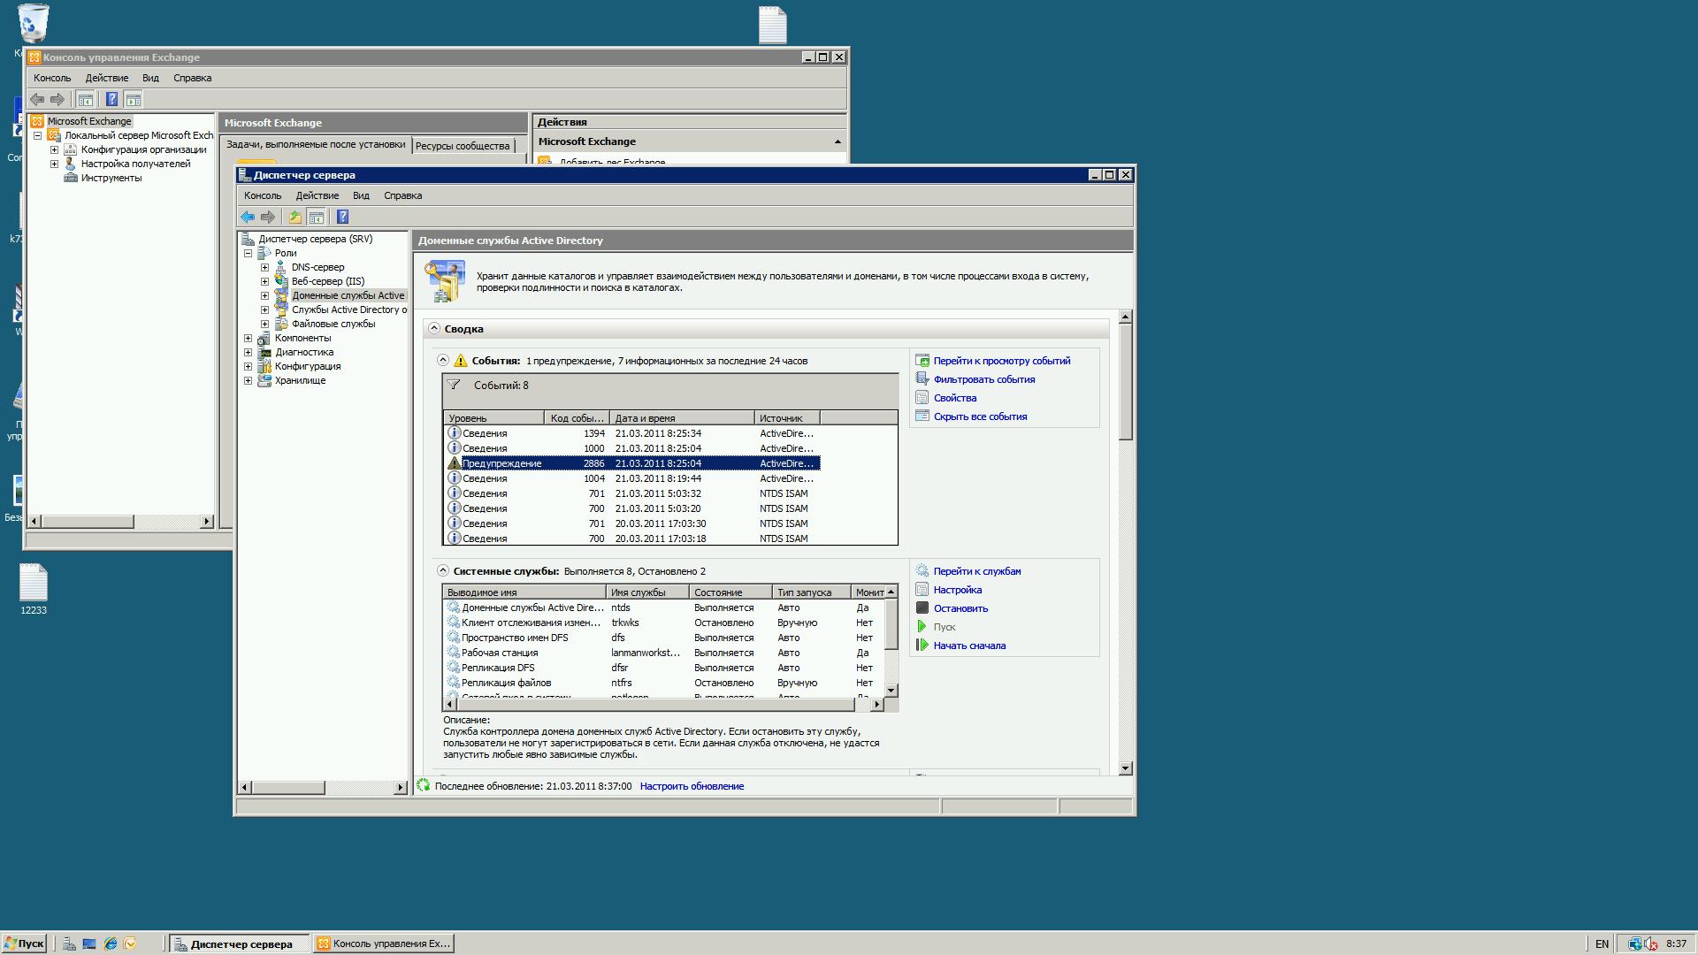Click network tray icon in system tray

click(x=1635, y=944)
